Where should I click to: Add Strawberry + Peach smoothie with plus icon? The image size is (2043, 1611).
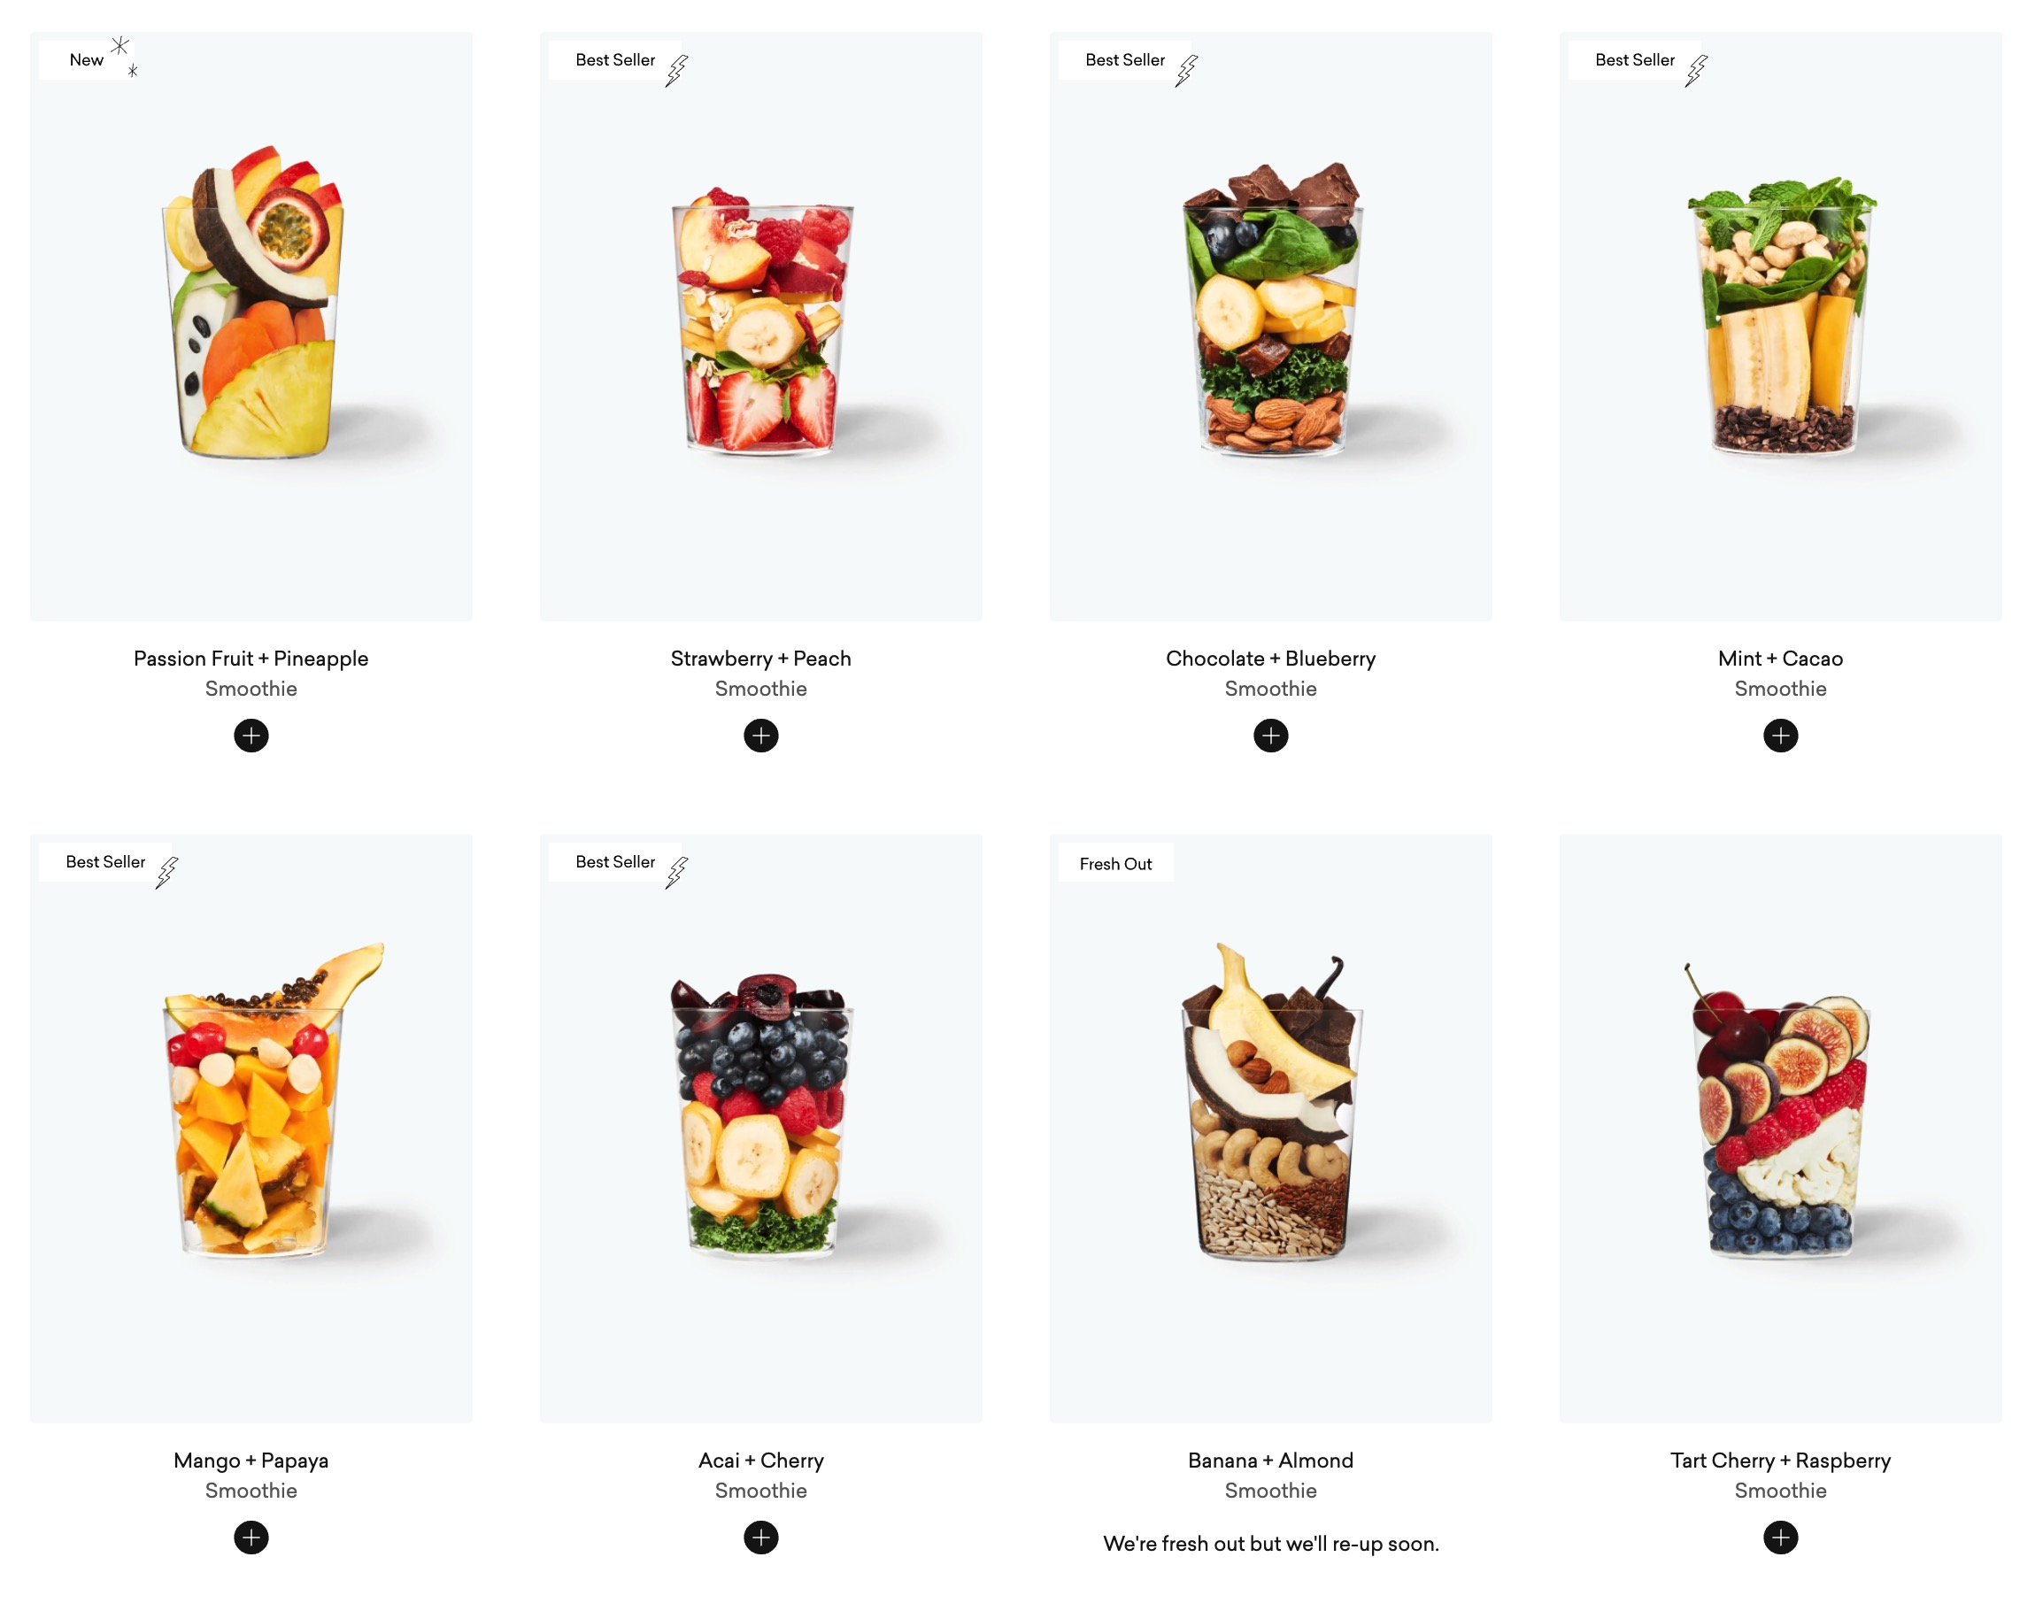761,736
